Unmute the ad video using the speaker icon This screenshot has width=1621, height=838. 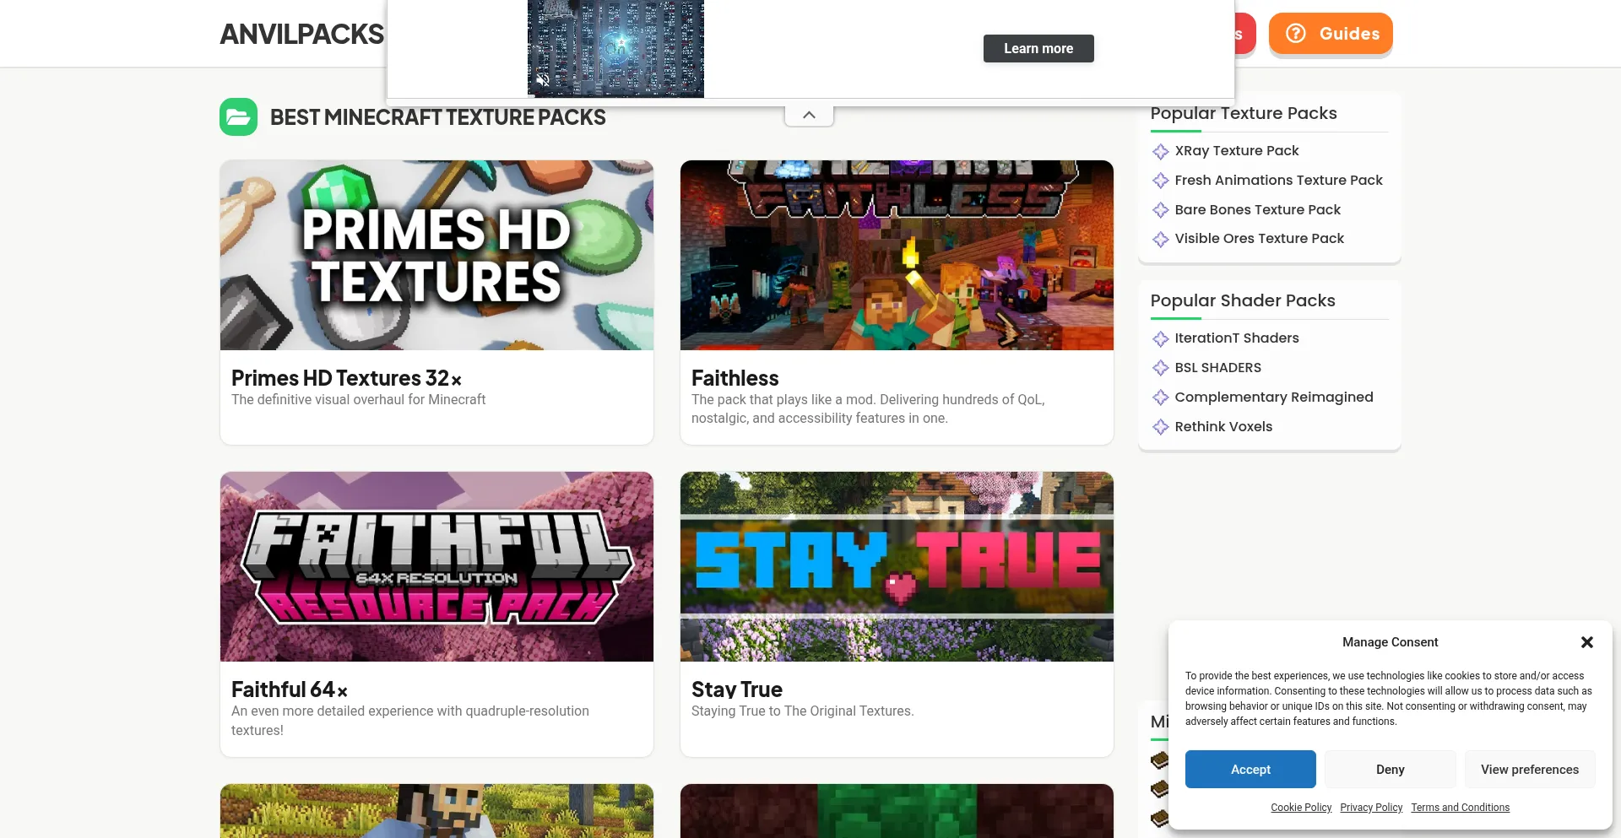coord(543,81)
